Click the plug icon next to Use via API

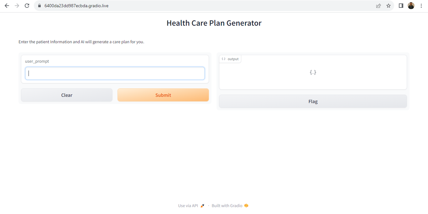click(x=202, y=205)
